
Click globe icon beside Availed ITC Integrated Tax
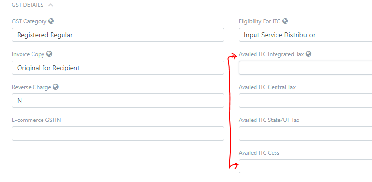coord(308,54)
